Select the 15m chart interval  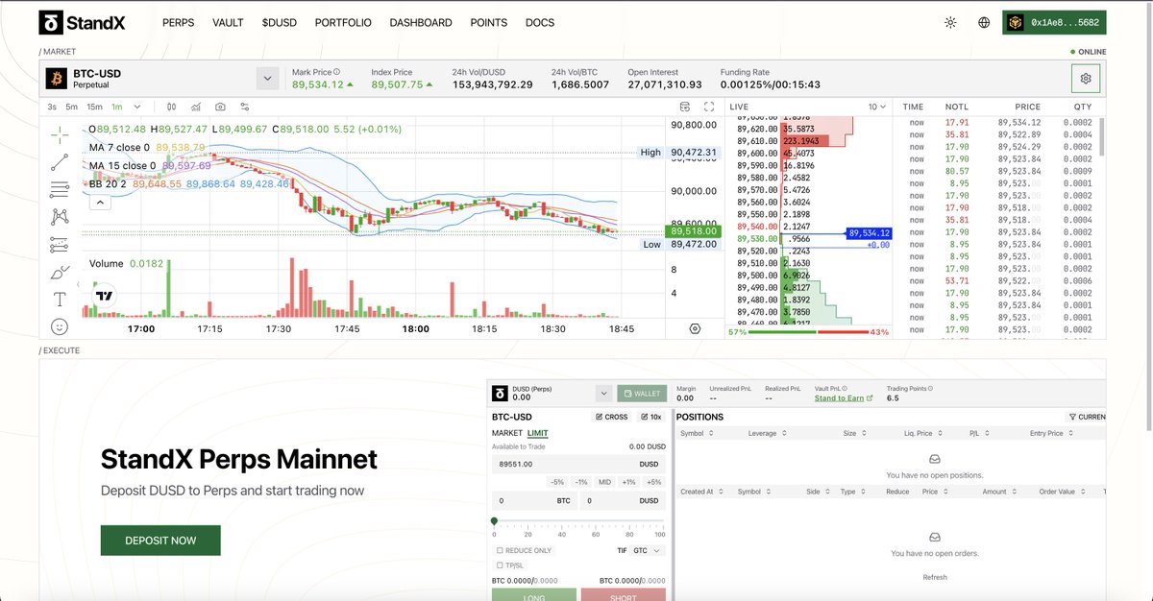tap(94, 107)
